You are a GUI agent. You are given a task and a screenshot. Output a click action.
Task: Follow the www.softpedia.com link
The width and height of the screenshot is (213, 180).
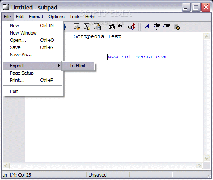(x=137, y=57)
